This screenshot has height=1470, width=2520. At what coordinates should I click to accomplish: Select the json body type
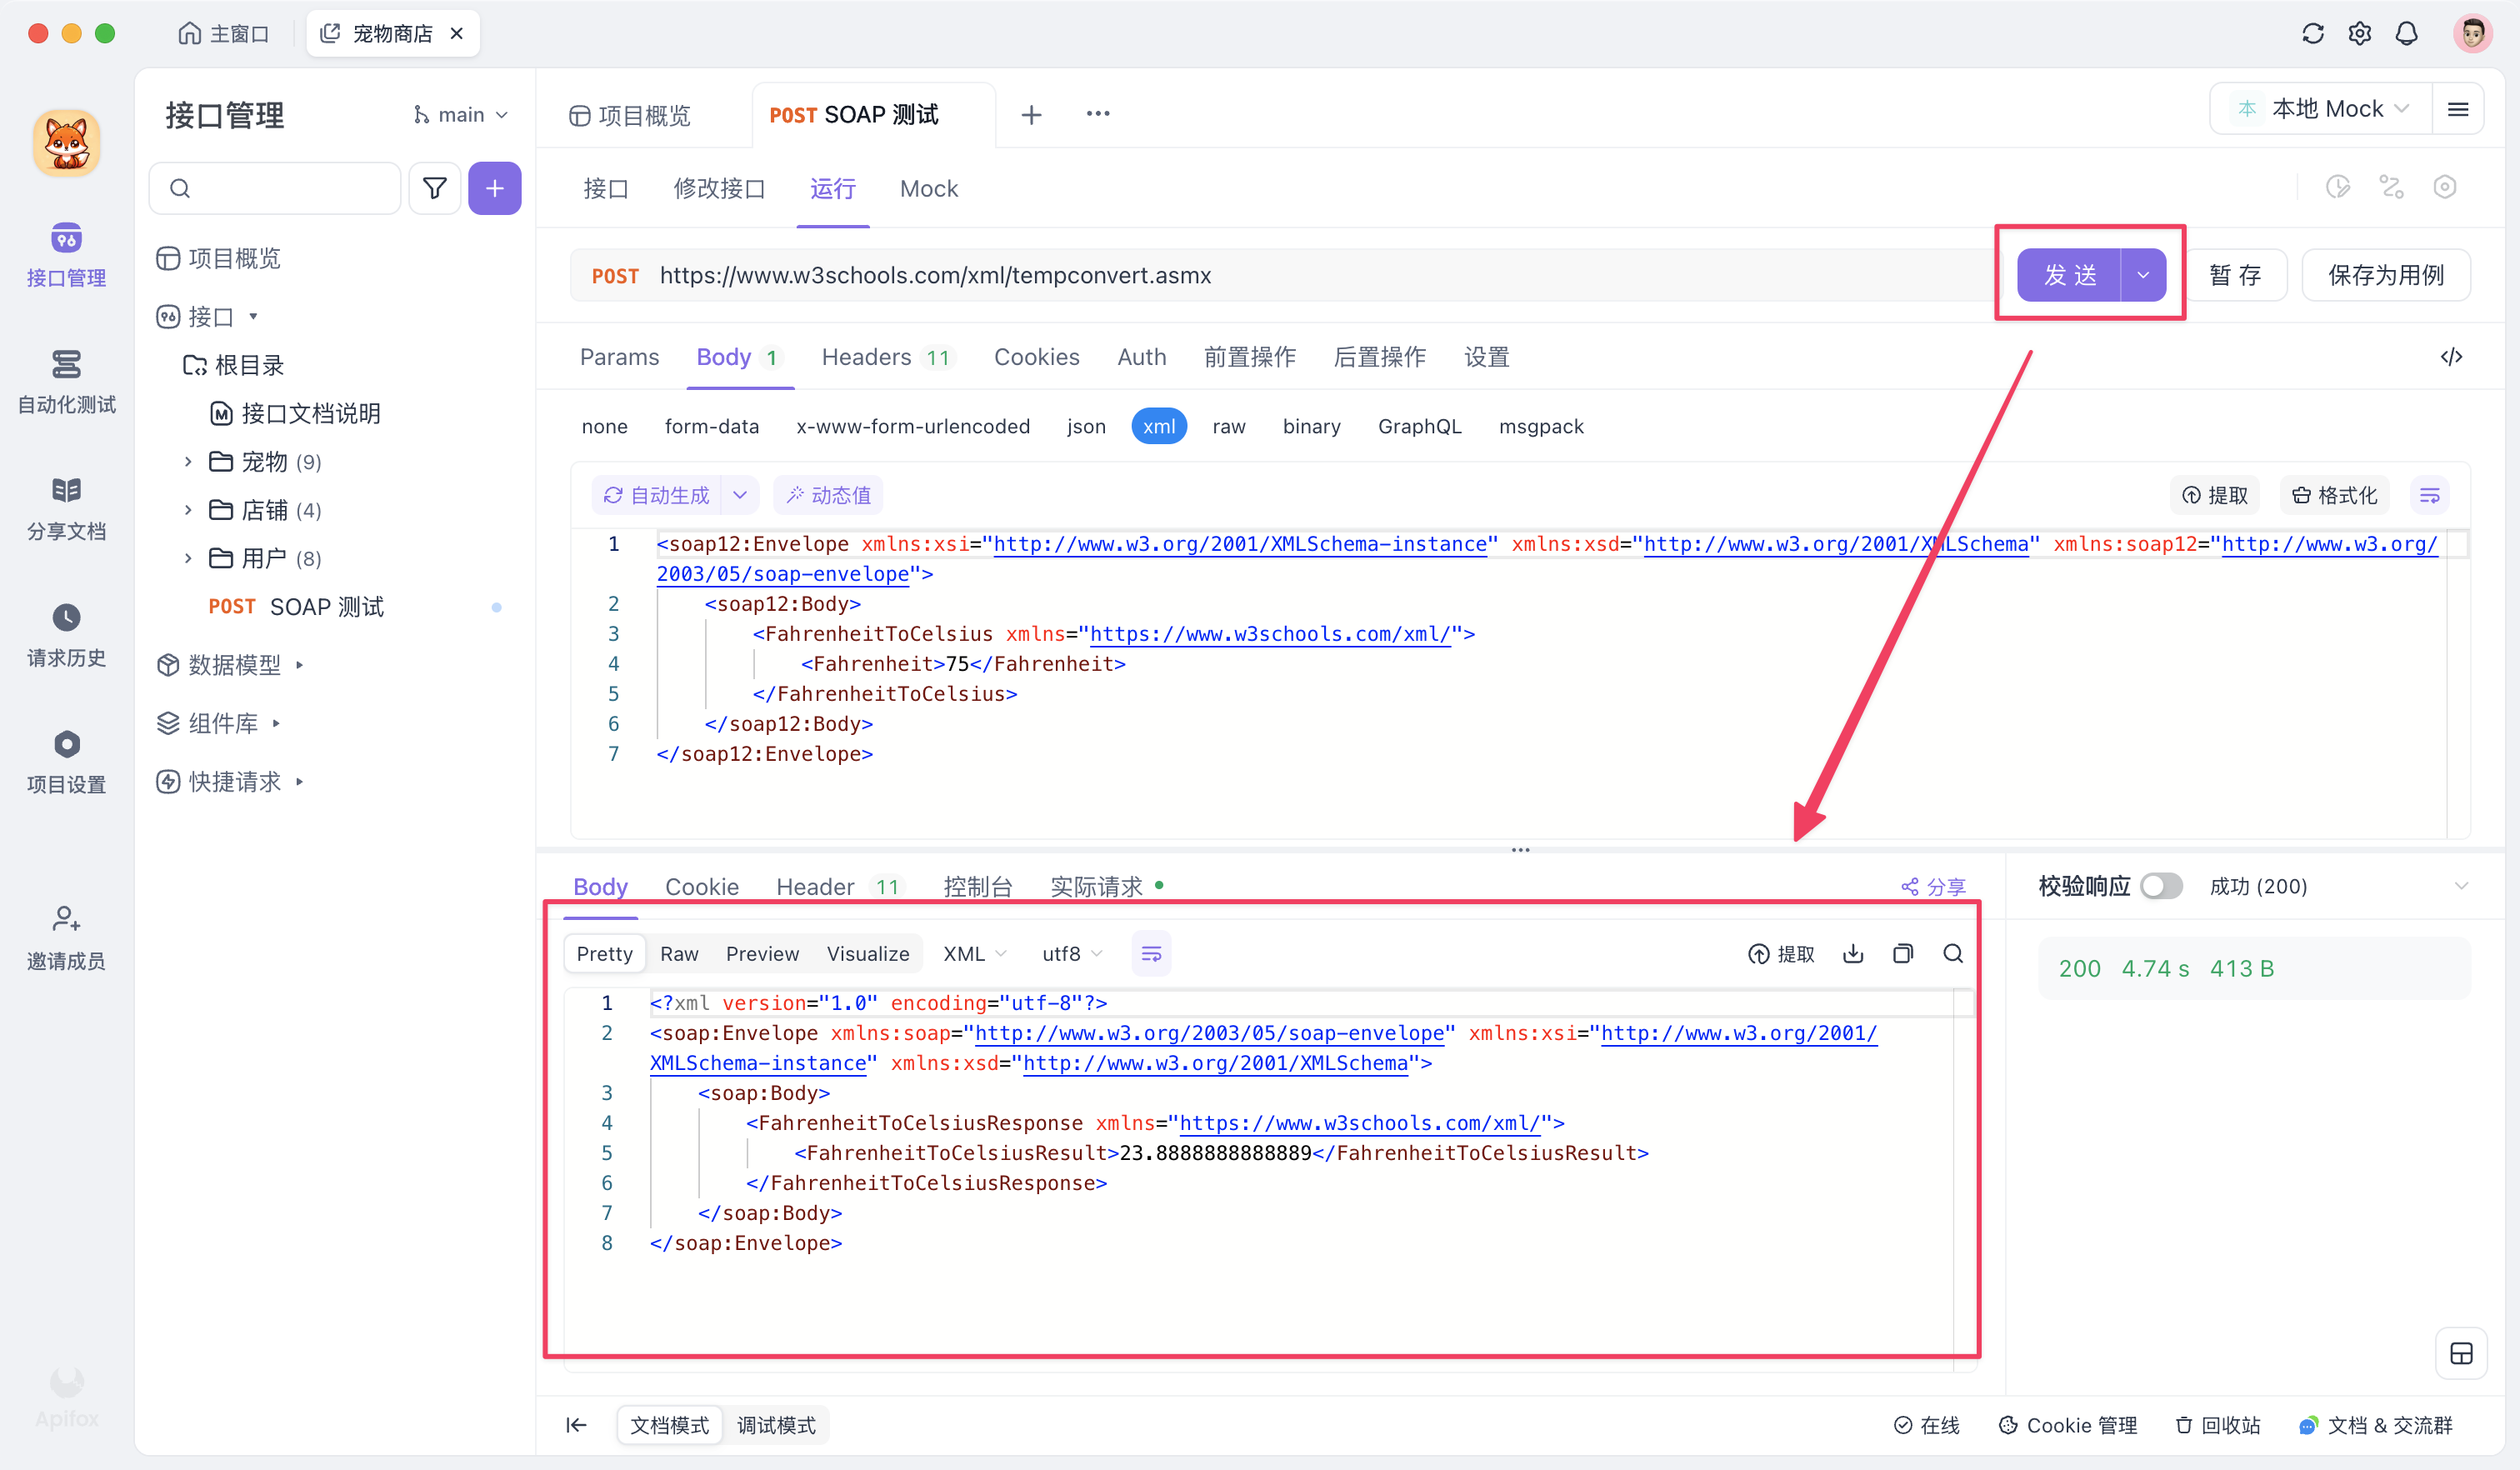click(1086, 426)
